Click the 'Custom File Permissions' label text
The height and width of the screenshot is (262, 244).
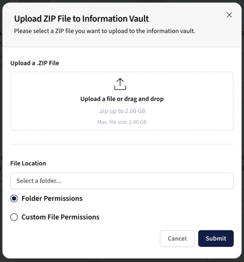pyautogui.click(x=61, y=217)
